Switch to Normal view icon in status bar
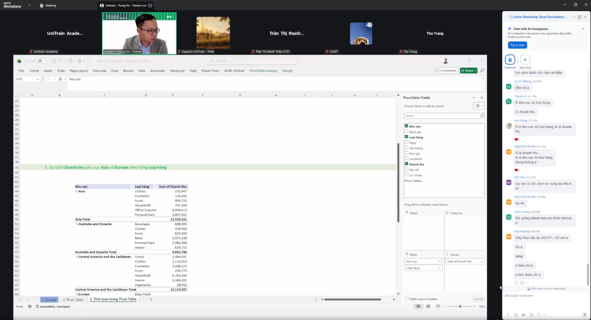 (x=418, y=307)
